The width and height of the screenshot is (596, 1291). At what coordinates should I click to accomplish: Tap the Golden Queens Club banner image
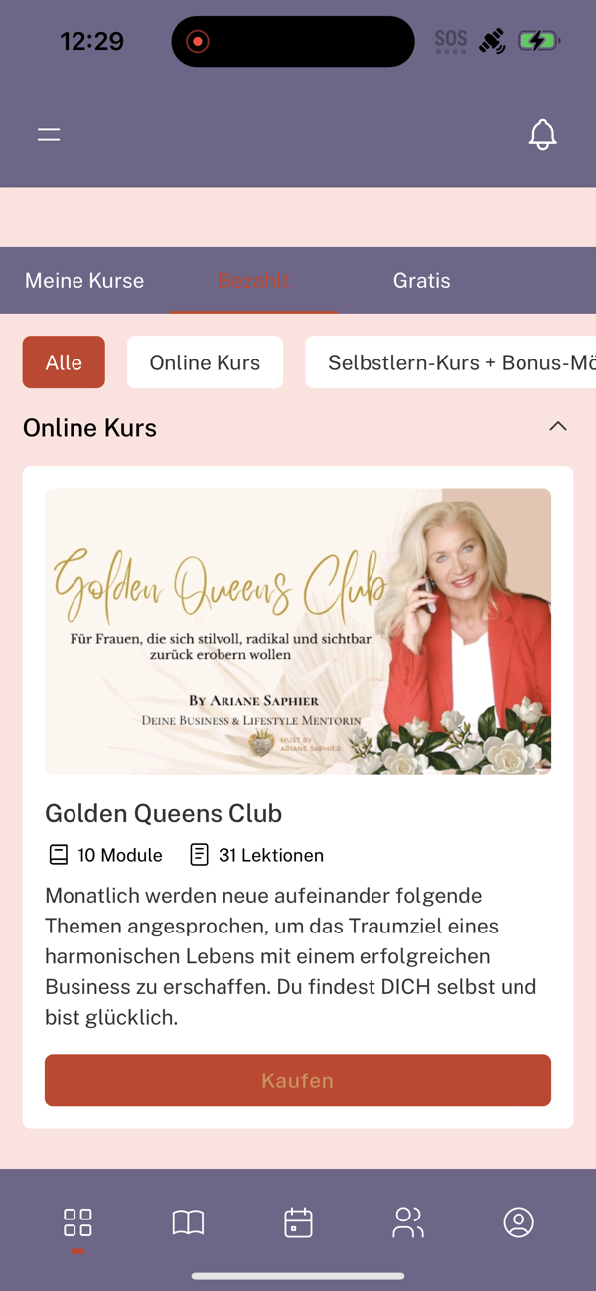pos(298,631)
